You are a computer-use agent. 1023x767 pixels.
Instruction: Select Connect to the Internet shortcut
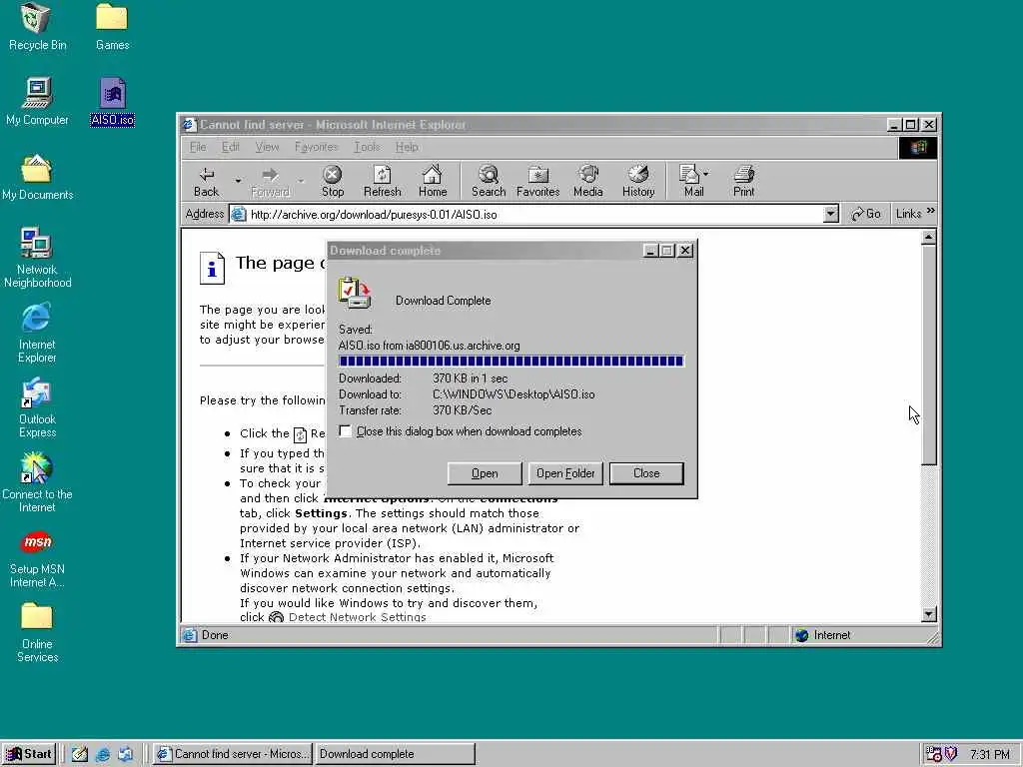(37, 482)
